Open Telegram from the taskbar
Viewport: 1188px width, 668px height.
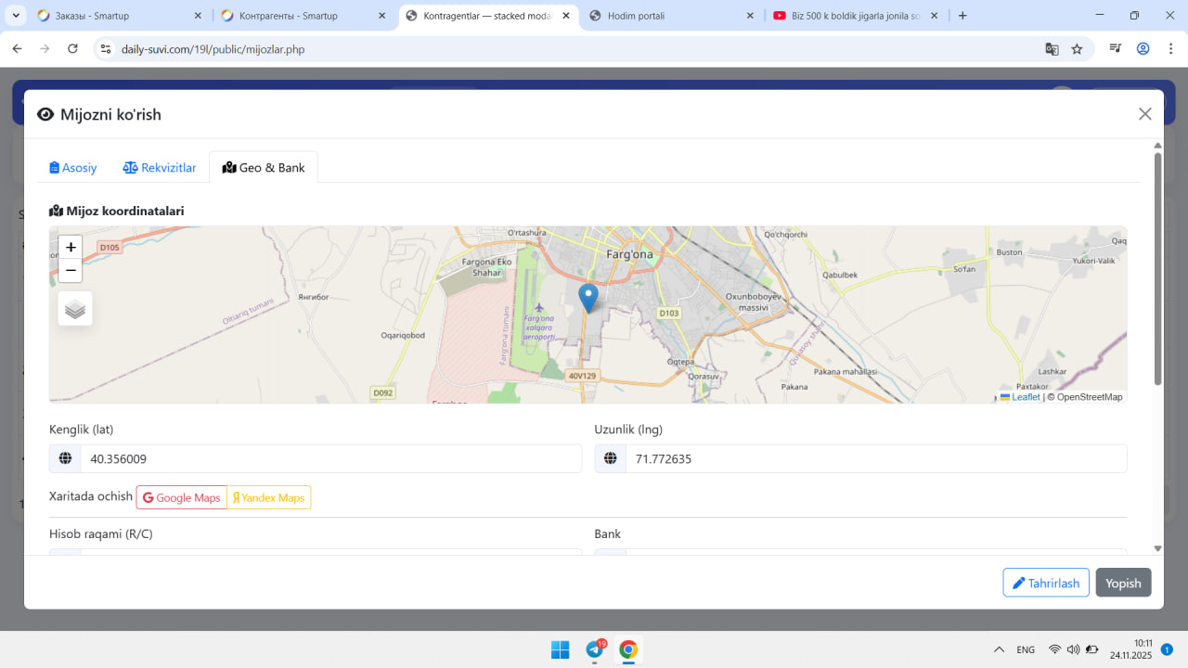pyautogui.click(x=595, y=649)
